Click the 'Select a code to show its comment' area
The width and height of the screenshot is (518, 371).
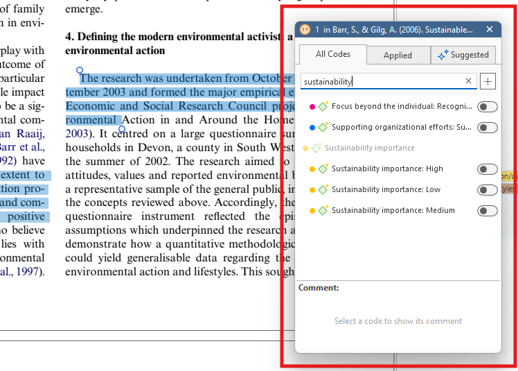click(398, 321)
